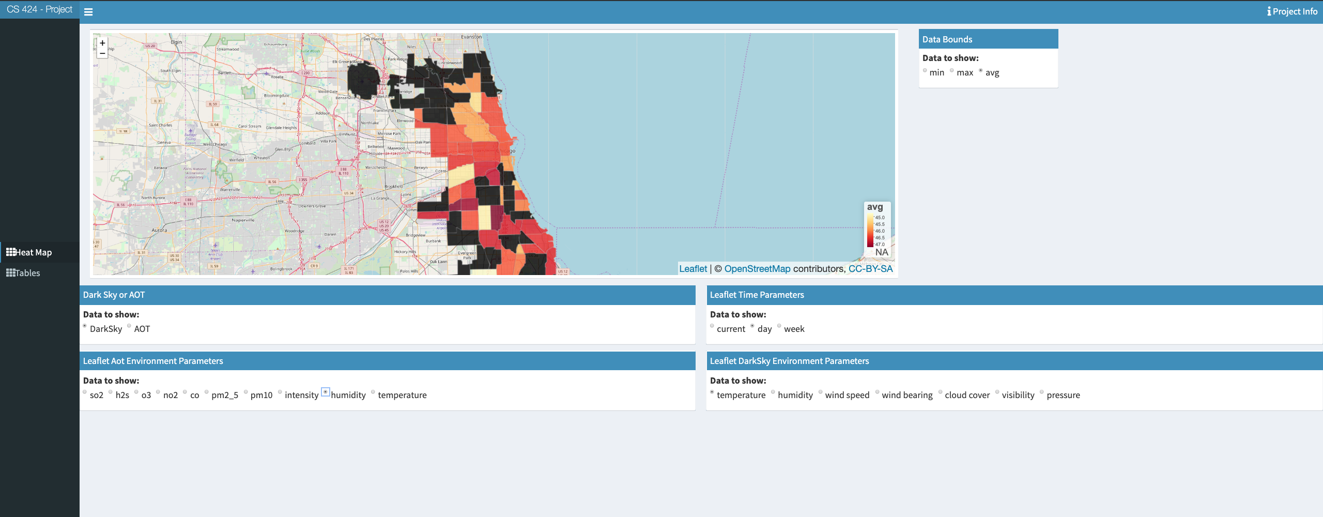
Task: Open the CC-BY-SA license link
Action: 870,269
